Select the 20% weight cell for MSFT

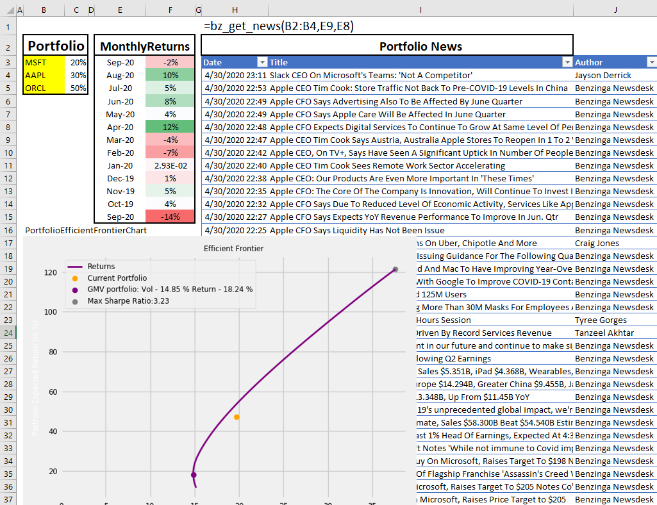point(76,62)
